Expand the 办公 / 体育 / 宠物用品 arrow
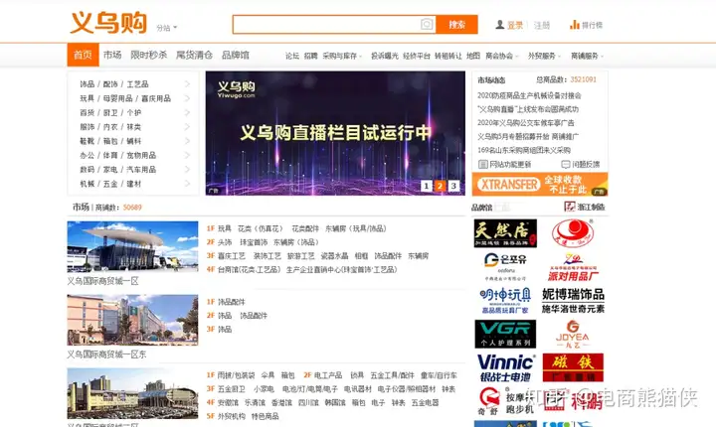Image resolution: width=716 pixels, height=427 pixels. point(187,155)
